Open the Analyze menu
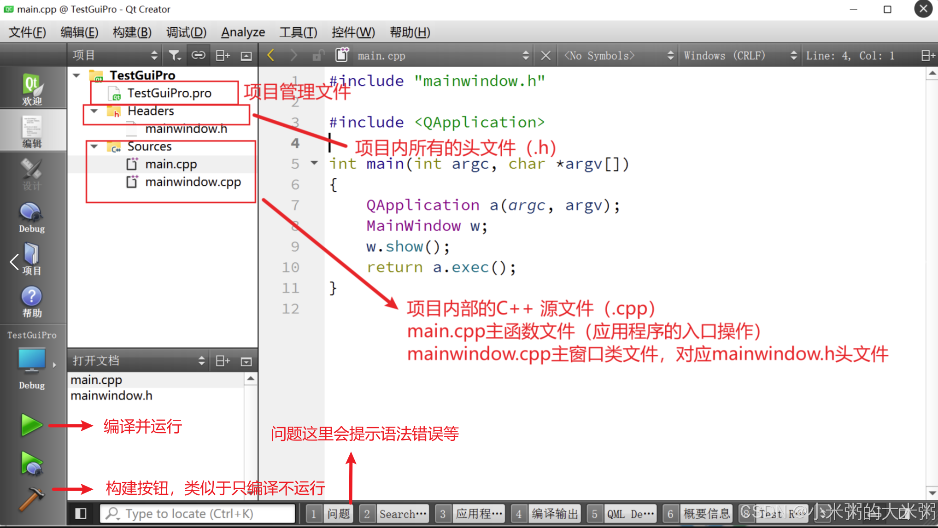 pyautogui.click(x=243, y=32)
